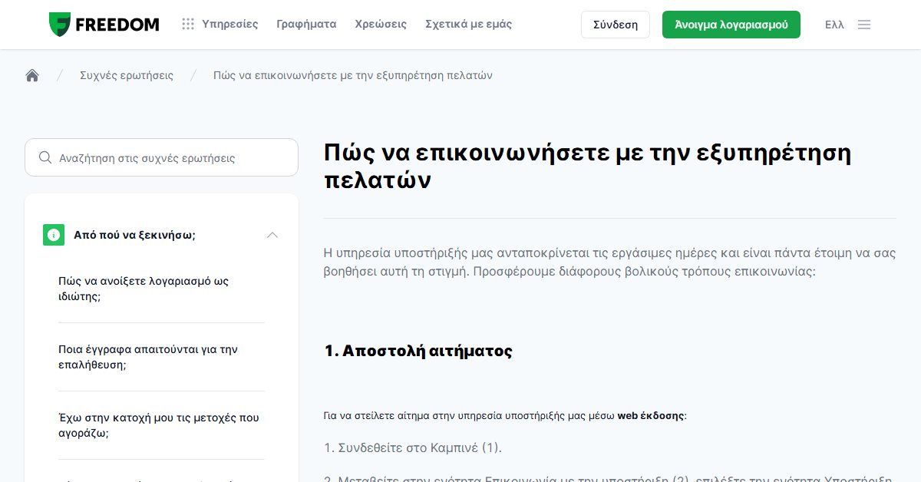921x482 pixels.
Task: Click the magnifier icon in FAQ search
Action: tap(45, 157)
